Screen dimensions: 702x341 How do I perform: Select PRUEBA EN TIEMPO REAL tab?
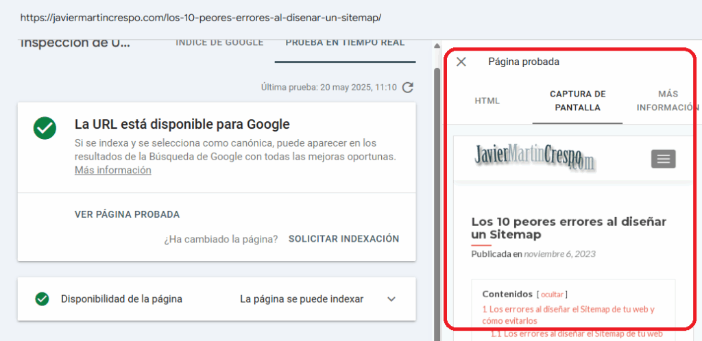[346, 43]
